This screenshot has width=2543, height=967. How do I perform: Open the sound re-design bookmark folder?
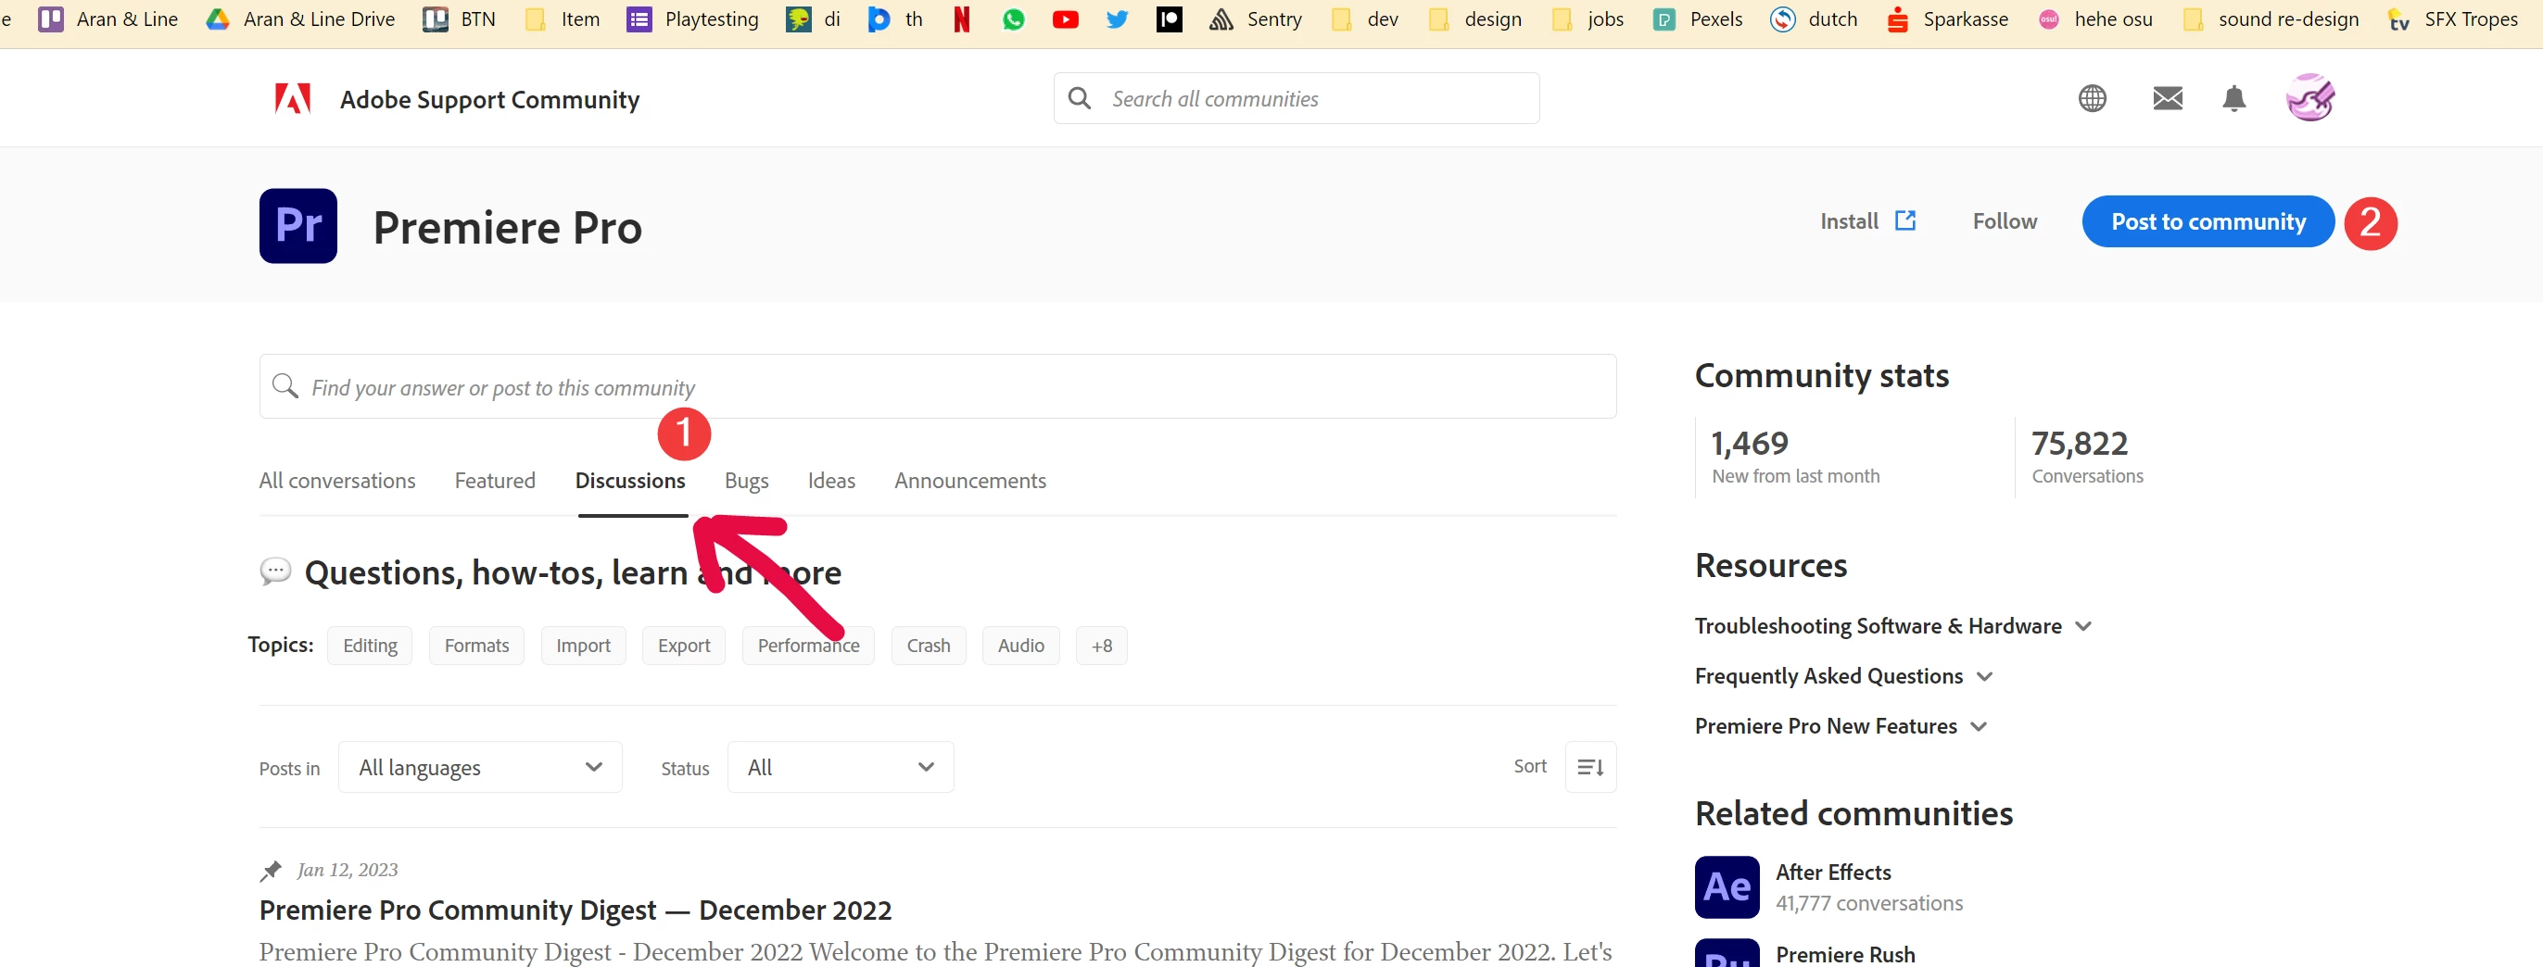pyautogui.click(x=2271, y=19)
